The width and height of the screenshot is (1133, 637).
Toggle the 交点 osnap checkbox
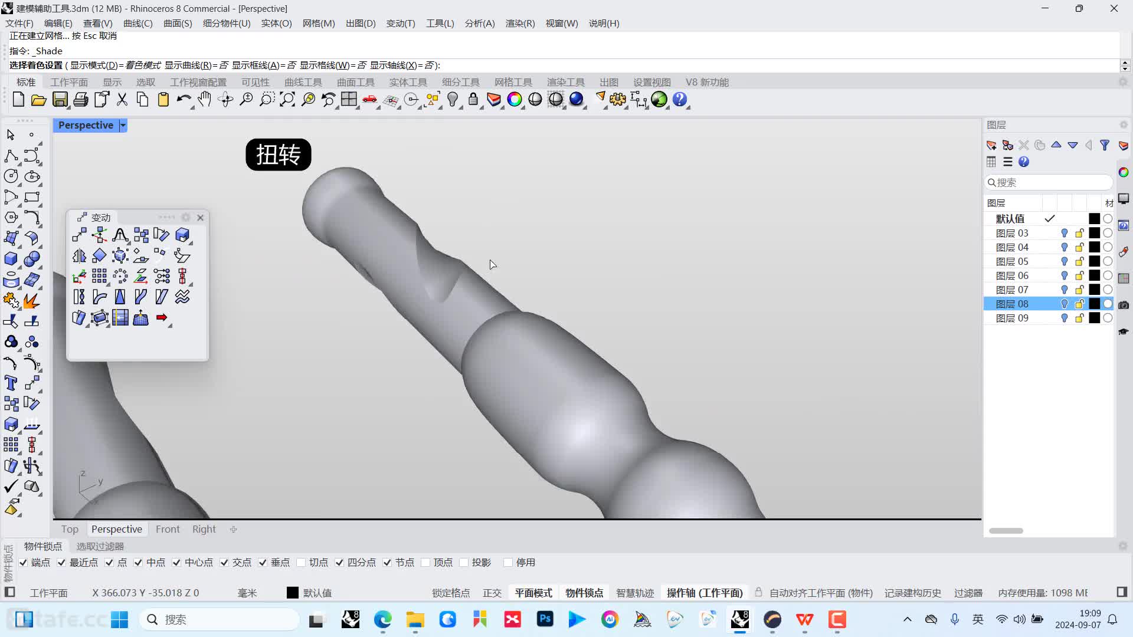point(224,563)
